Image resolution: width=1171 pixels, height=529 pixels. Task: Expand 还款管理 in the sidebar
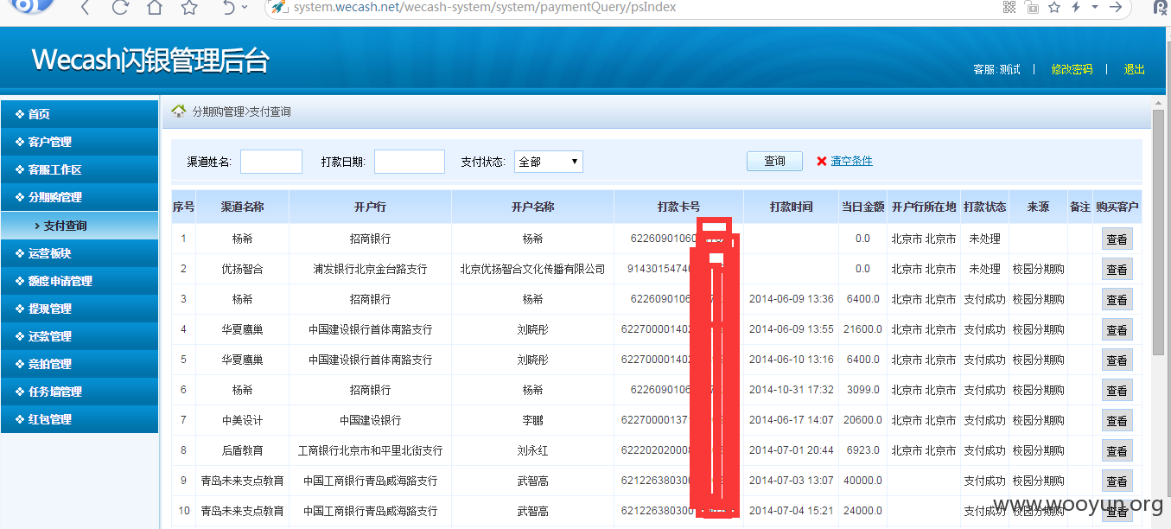click(80, 336)
